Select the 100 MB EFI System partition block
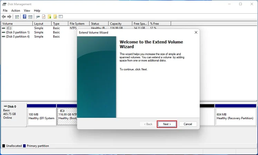The width and height of the screenshot is (258, 155). (x=41, y=115)
